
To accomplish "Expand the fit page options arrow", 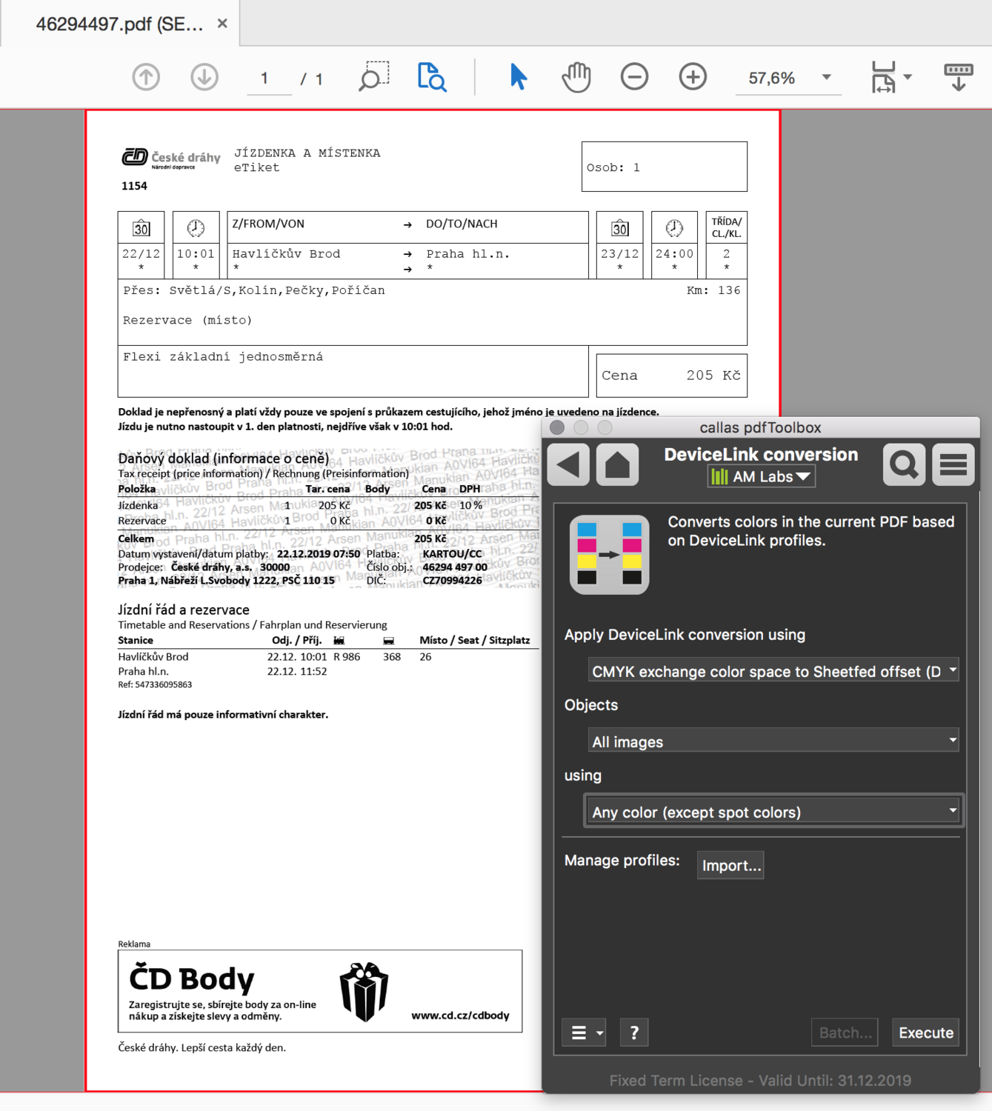I will coord(908,77).
